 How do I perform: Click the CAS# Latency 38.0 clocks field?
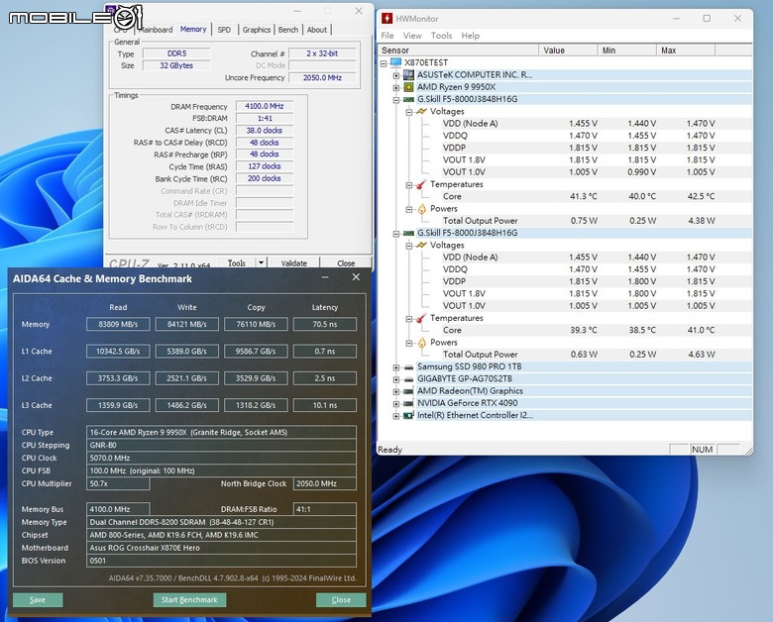click(x=265, y=131)
